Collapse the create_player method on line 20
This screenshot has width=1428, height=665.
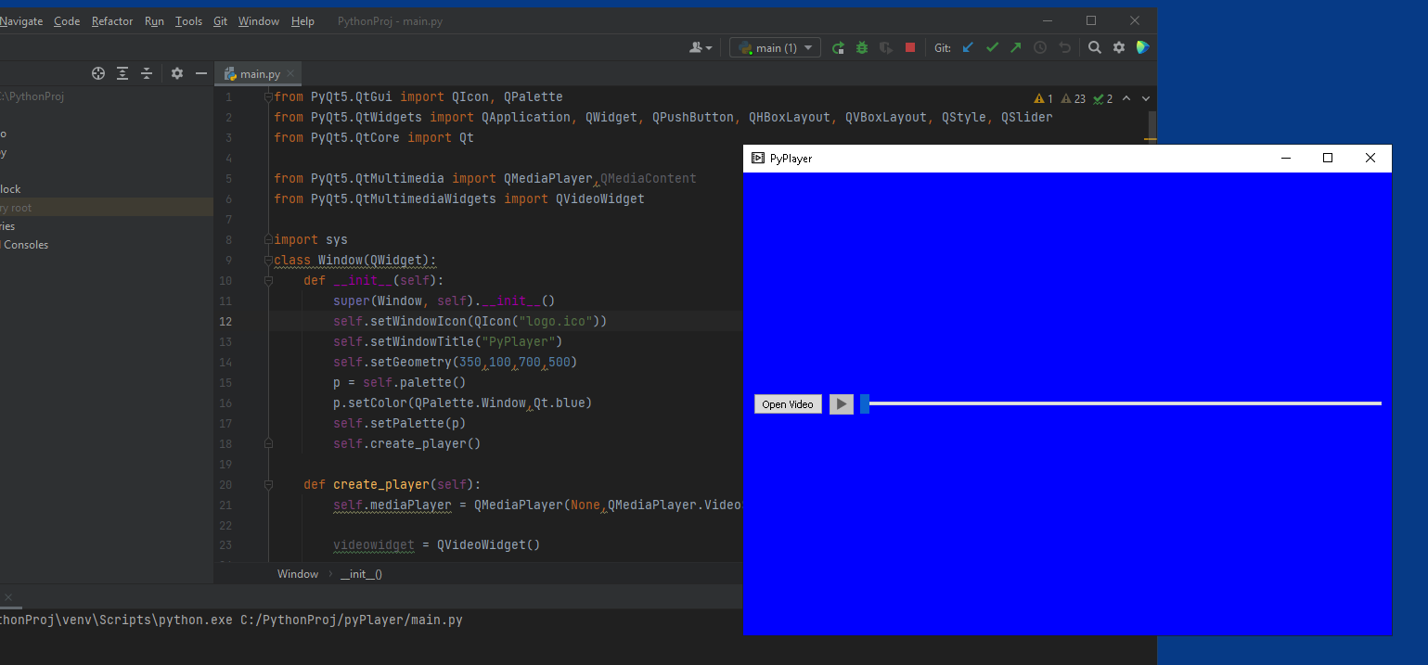point(268,485)
